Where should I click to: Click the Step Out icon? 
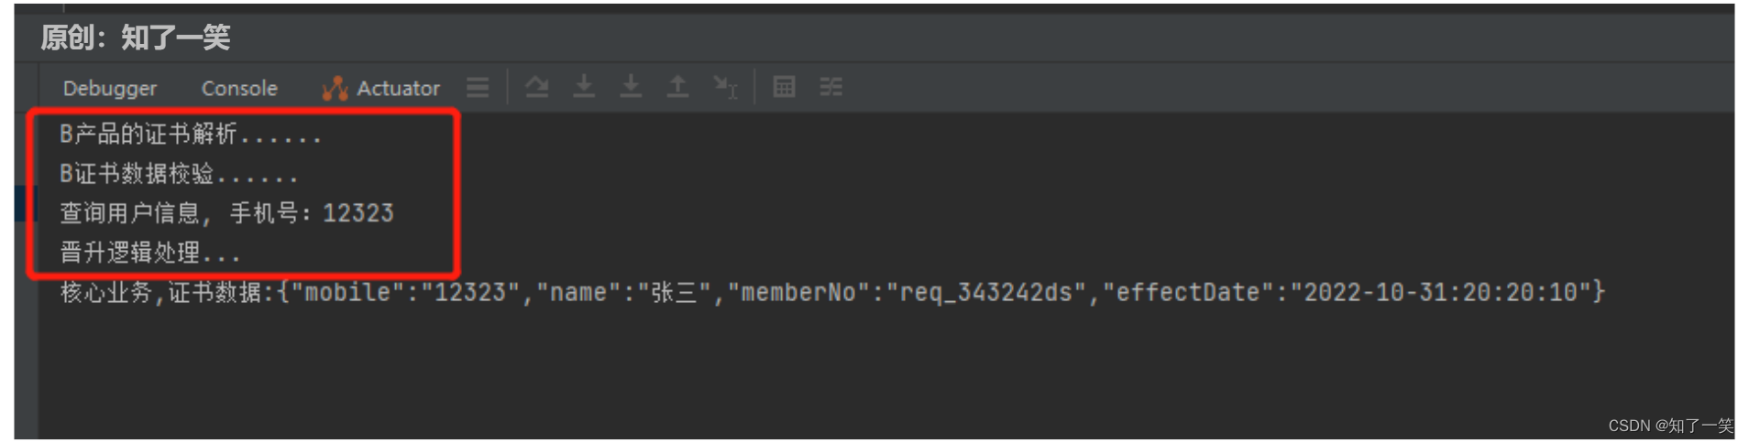pos(677,87)
